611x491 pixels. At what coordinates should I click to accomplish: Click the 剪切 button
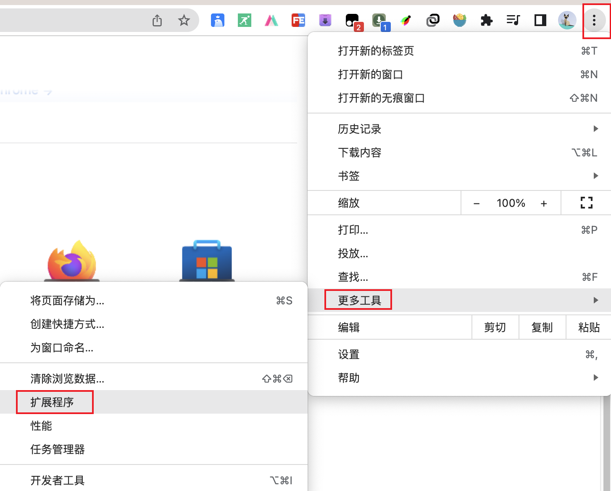[495, 327]
